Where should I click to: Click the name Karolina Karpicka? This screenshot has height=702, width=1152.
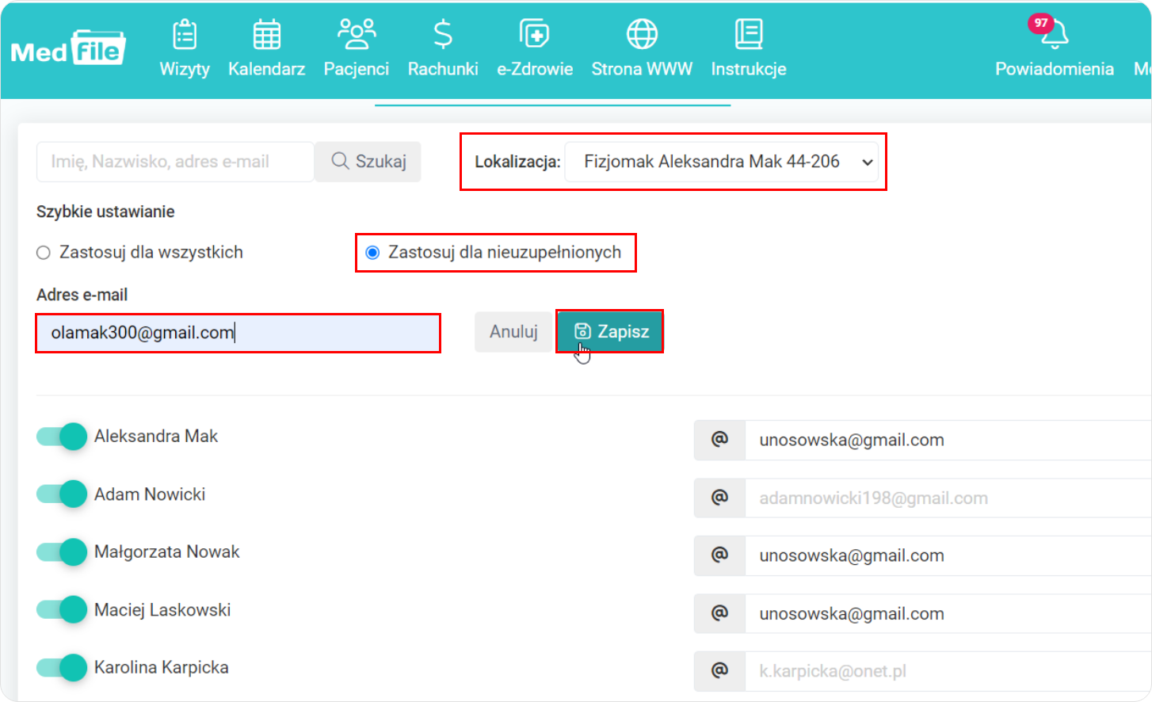(162, 667)
